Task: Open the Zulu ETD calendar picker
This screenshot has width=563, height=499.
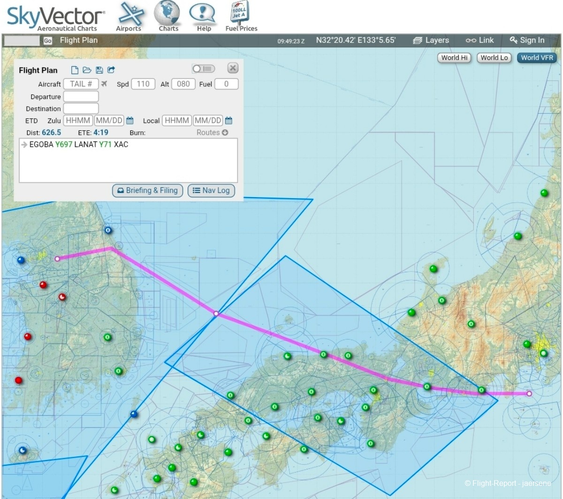Action: [130, 121]
